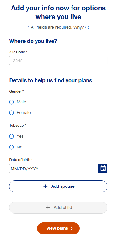Click the plus icon on Add spouse

(46, 186)
